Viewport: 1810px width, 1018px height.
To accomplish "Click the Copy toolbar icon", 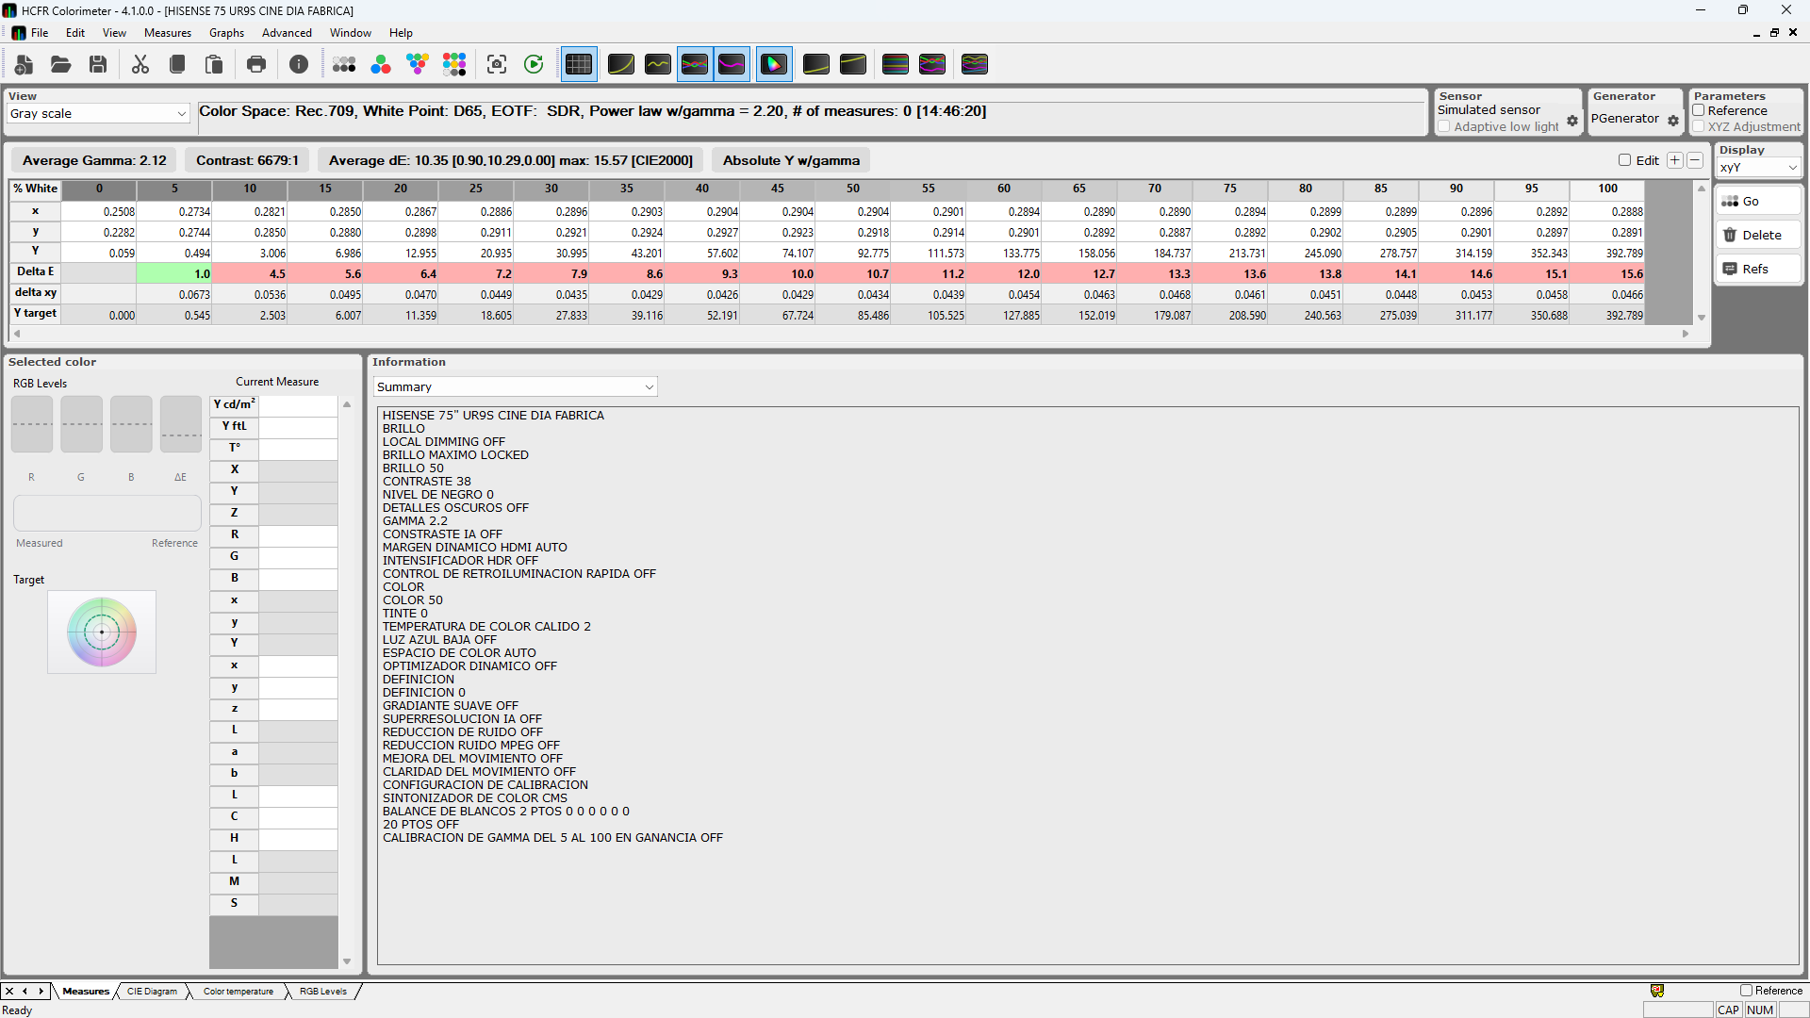I will [x=177, y=64].
